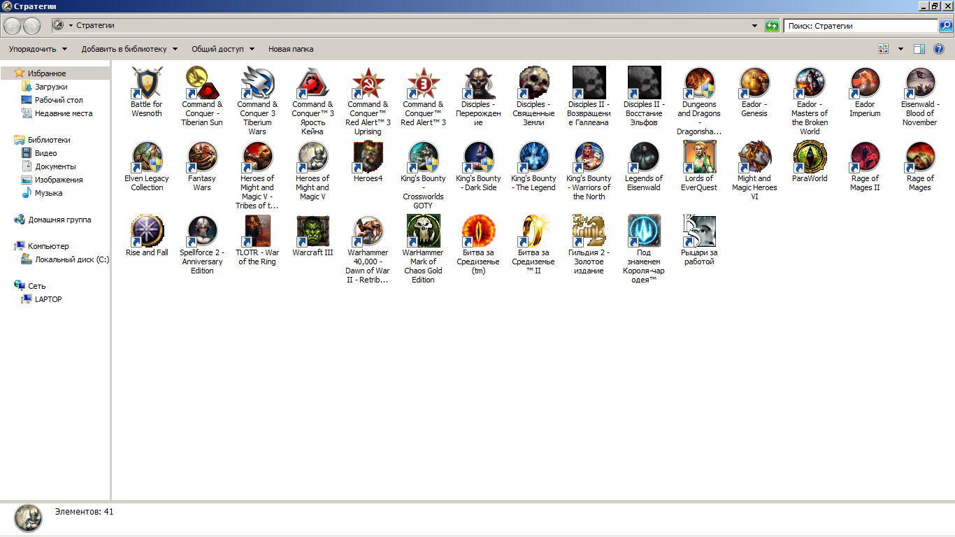
Task: Open the Добавить в библиотеку dropdown
Action: coord(129,49)
